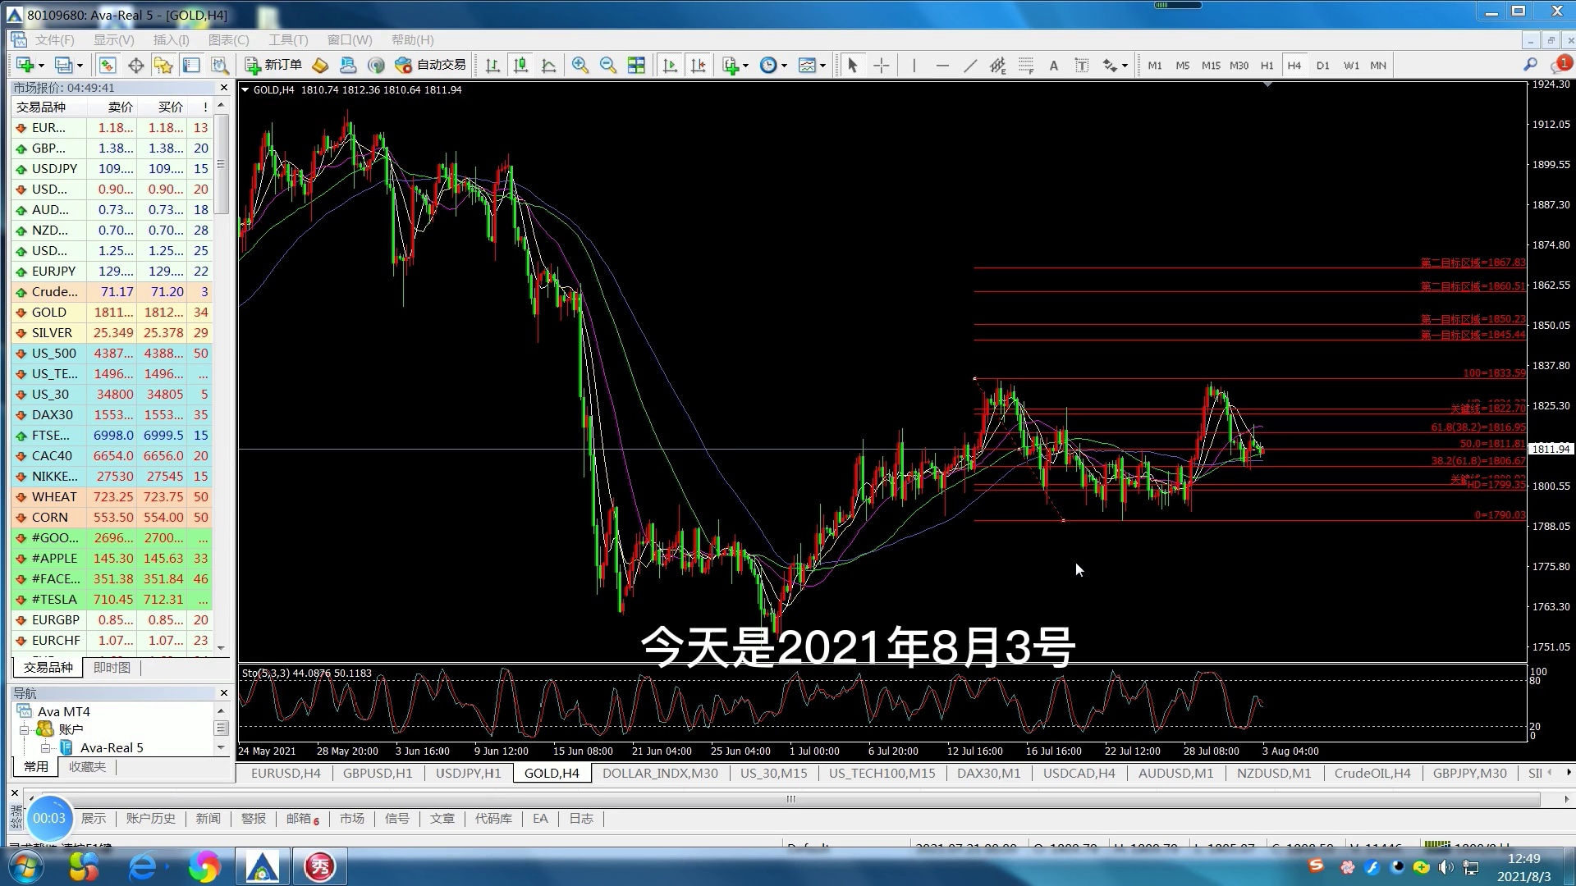Image resolution: width=1576 pixels, height=886 pixels.
Task: Toggle the AutoTrading (自动交易) button
Action: (431, 65)
